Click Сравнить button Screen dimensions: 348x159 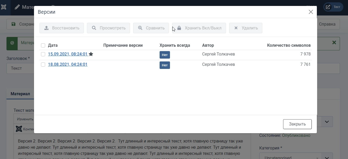pos(151,28)
